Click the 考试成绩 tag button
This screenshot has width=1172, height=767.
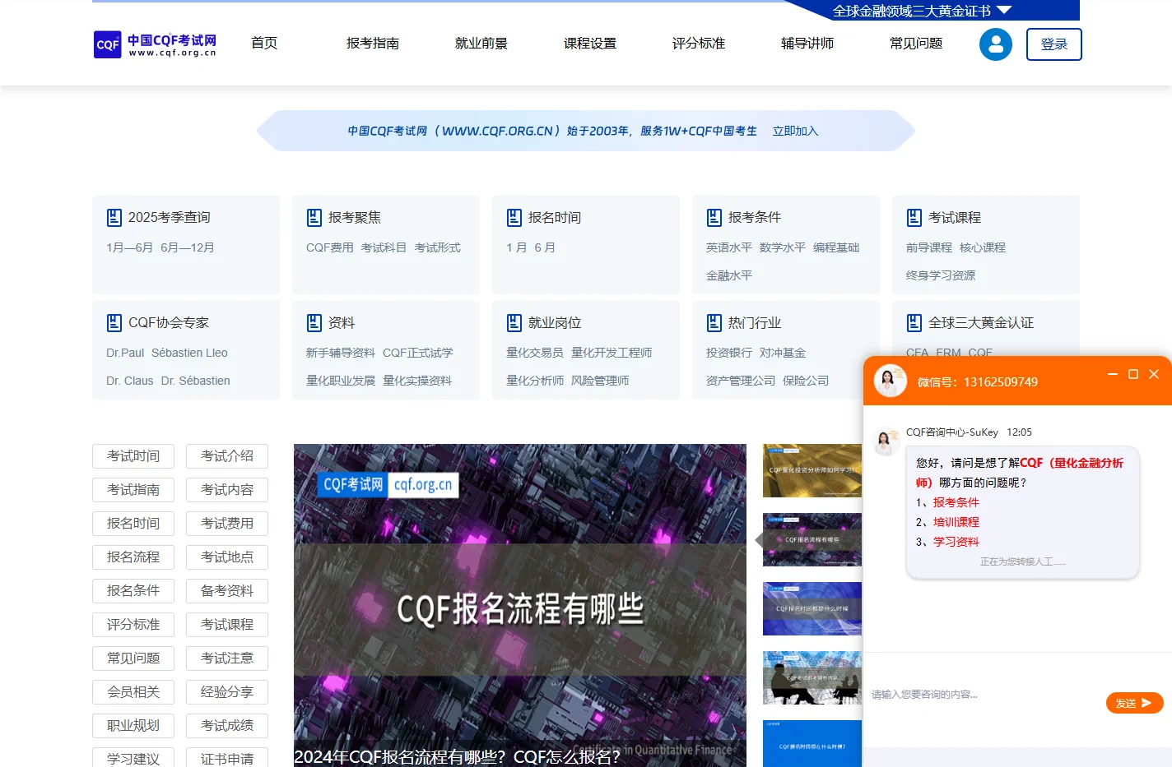point(227,726)
